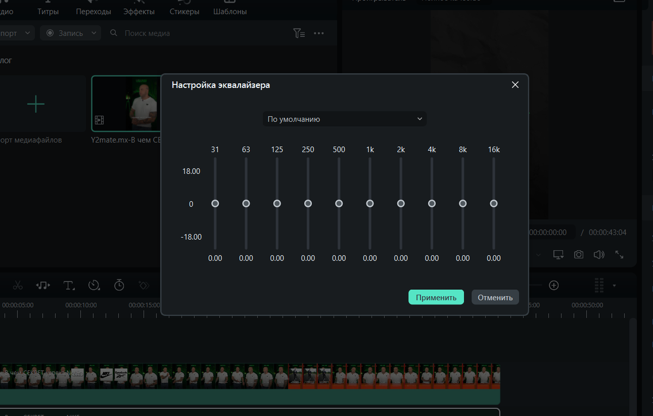Open the speed control timer tool
653x416 pixels.
pyautogui.click(x=94, y=285)
